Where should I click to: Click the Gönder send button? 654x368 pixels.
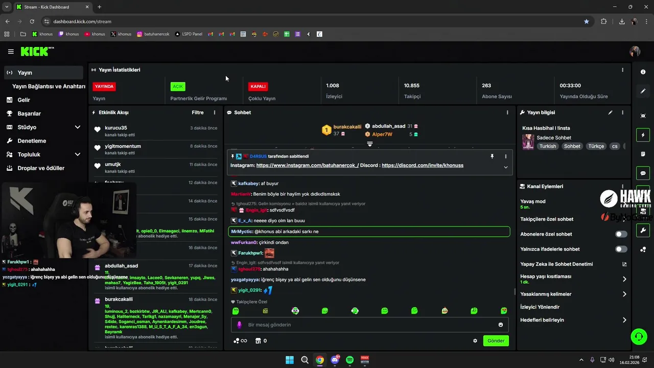[496, 341]
